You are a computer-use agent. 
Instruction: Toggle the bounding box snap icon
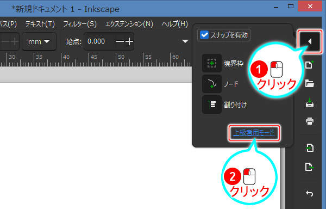pos(212,63)
